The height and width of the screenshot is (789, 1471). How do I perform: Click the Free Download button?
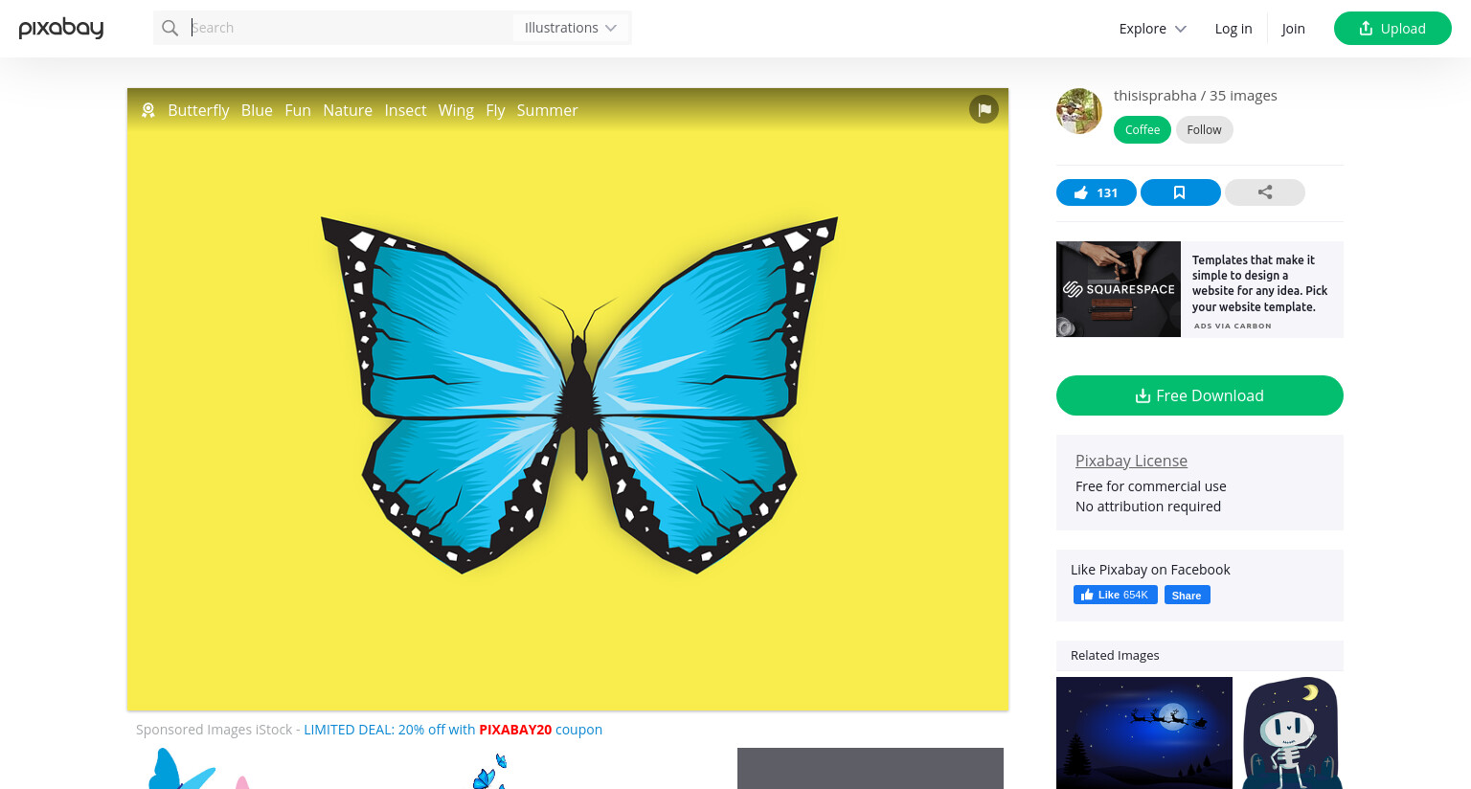(1199, 395)
